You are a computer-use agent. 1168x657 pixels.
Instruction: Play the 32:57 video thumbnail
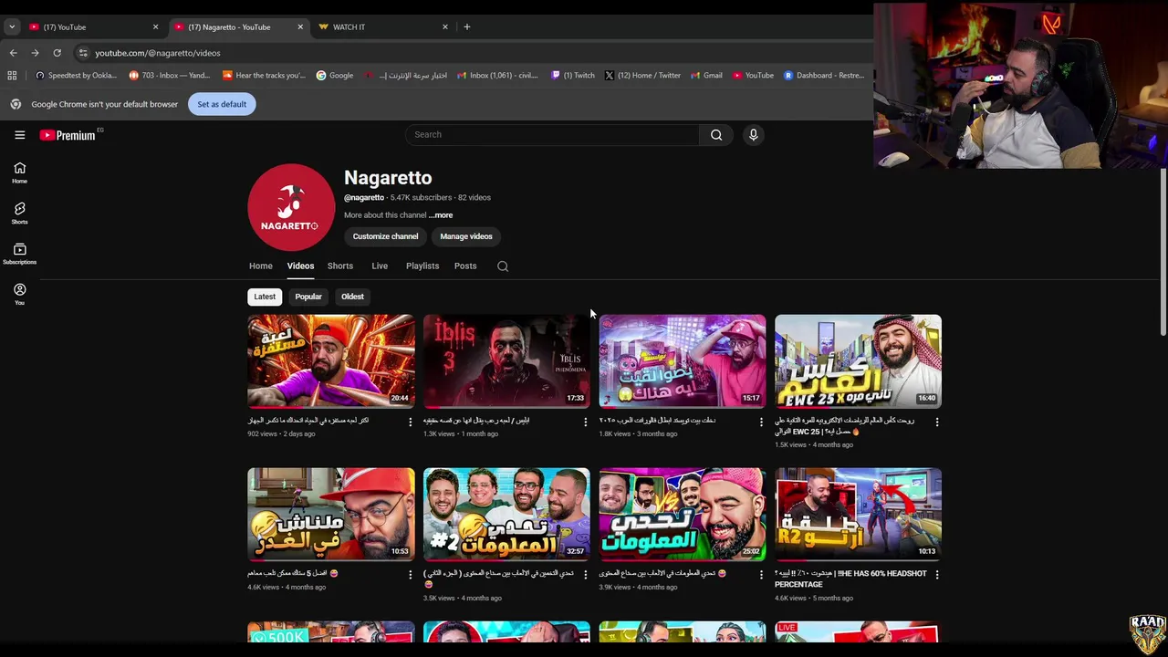506,515
